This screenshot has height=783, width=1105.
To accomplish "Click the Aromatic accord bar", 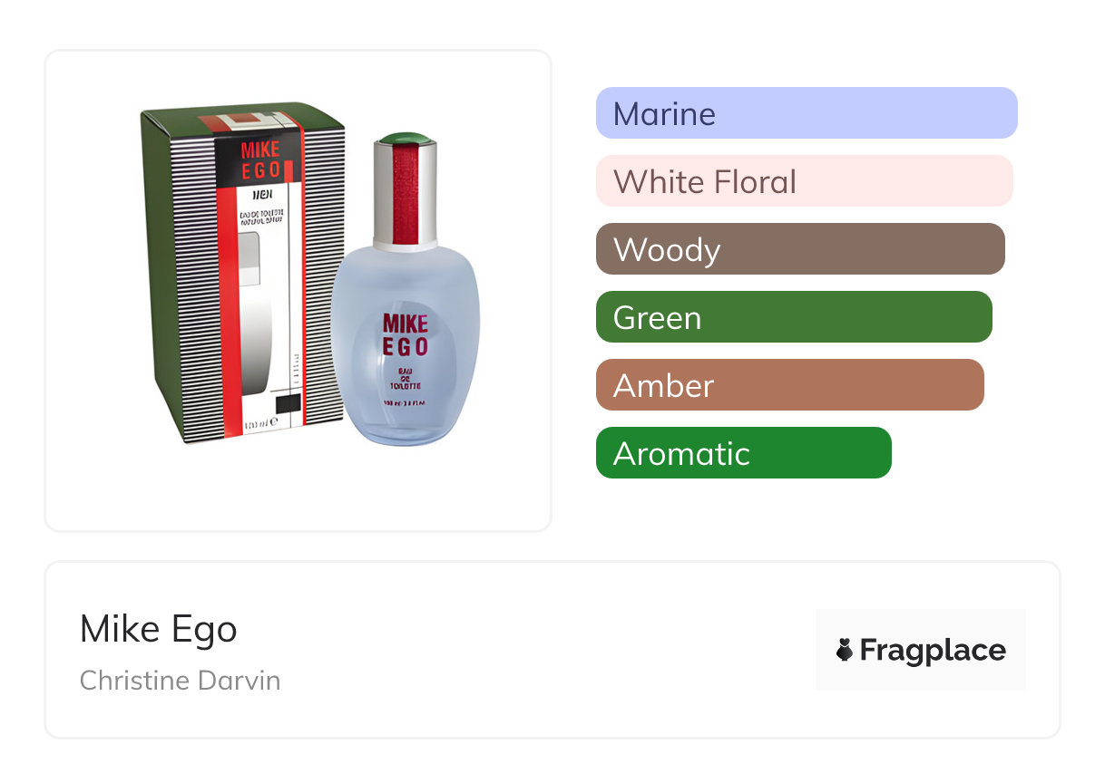I will [743, 453].
